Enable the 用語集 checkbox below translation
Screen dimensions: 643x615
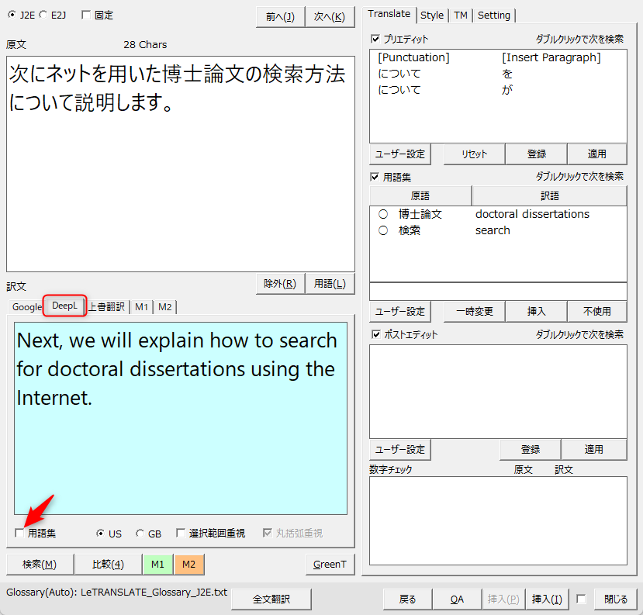tap(19, 534)
